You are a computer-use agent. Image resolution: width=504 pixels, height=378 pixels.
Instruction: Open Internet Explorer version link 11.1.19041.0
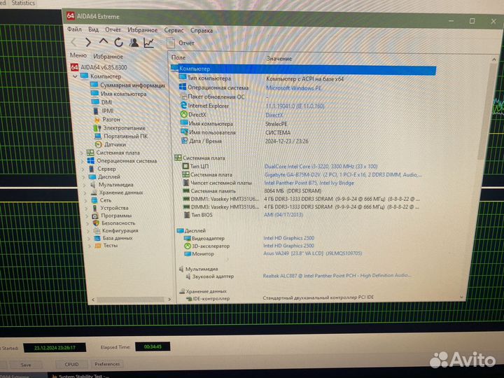(x=295, y=106)
